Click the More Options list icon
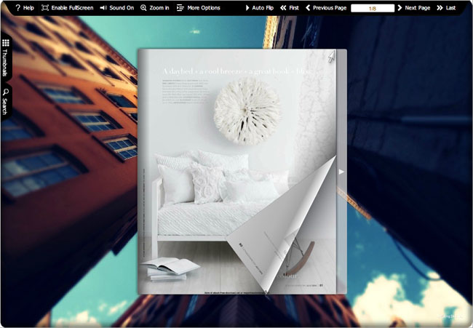Image resolution: width=473 pixels, height=328 pixels. point(180,8)
